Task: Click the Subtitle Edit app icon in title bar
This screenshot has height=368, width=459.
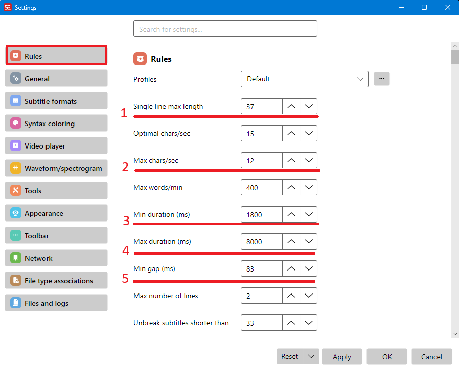Action: tap(8, 7)
